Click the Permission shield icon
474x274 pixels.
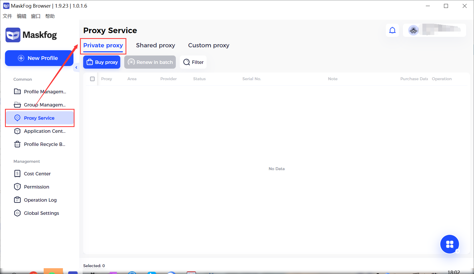[x=17, y=187]
